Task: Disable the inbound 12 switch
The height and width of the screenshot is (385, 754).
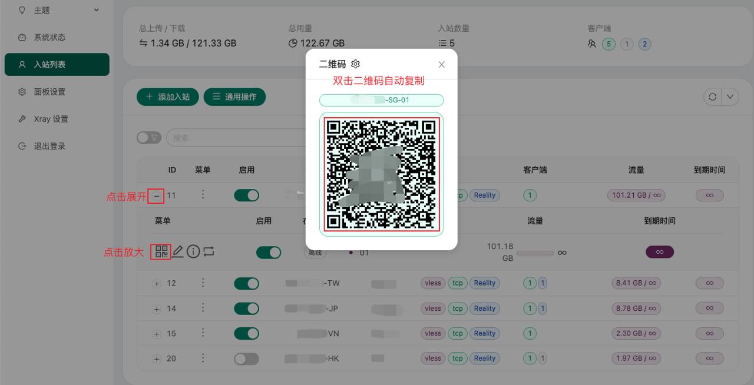Action: 246,284
